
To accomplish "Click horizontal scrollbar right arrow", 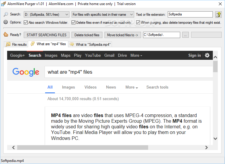I will pyautogui.click(x=206, y=147).
